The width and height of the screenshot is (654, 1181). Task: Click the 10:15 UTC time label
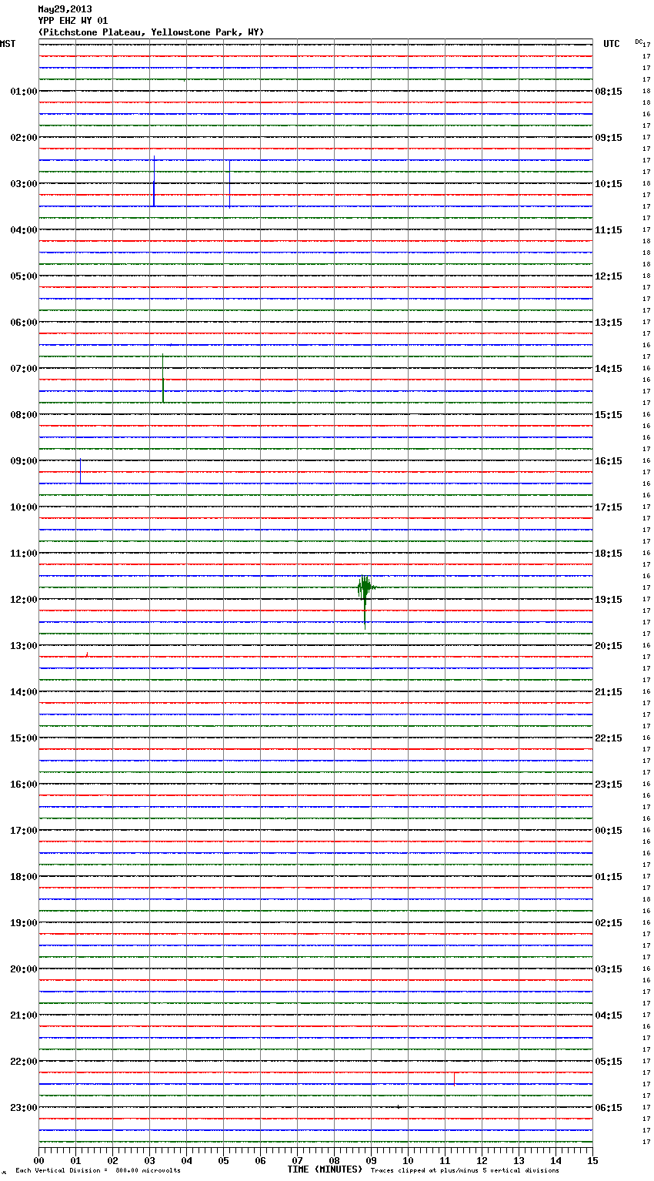click(x=609, y=184)
